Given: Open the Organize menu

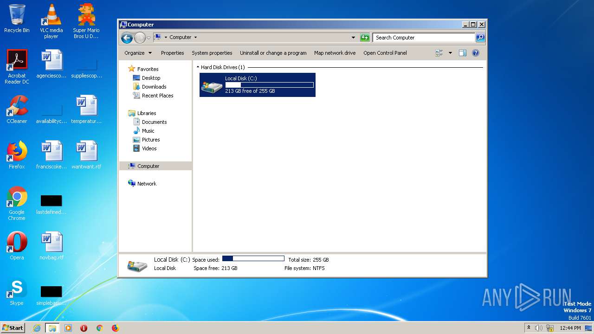Looking at the screenshot, I should coord(138,53).
